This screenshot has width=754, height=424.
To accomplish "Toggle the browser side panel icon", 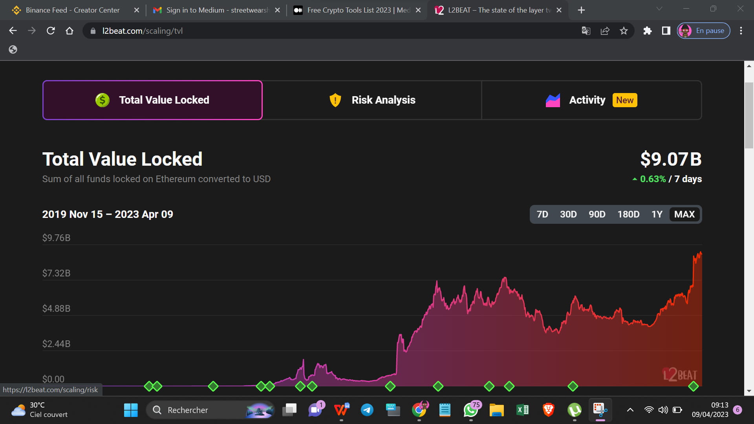I will [666, 31].
